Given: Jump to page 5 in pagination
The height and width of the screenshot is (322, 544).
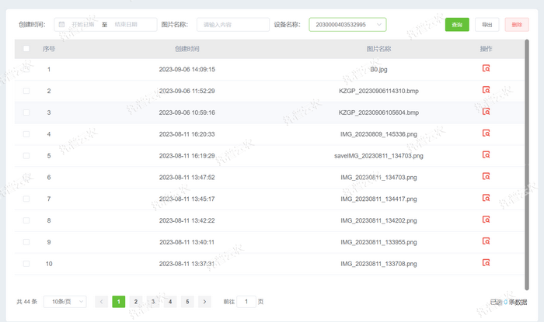Looking at the screenshot, I should pos(187,301).
